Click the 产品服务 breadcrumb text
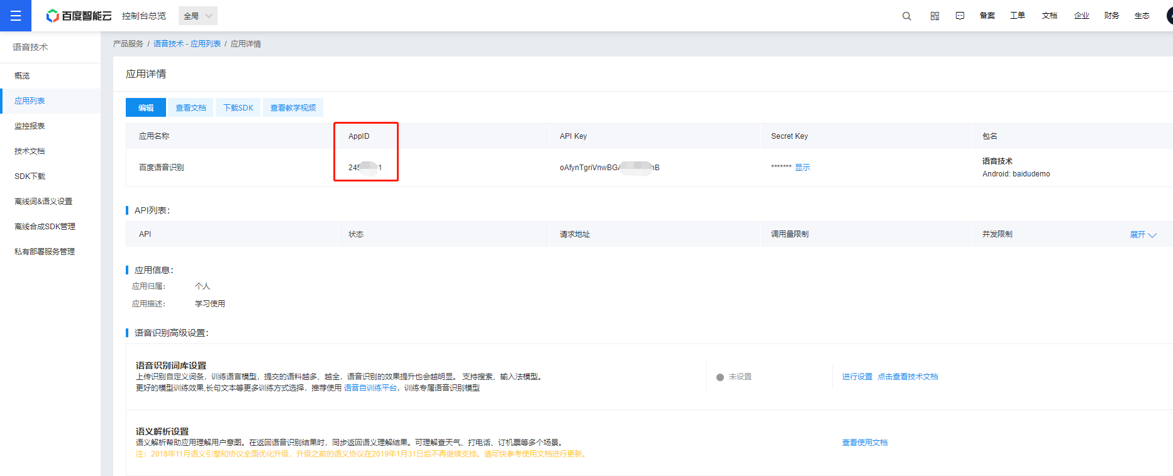 (x=128, y=43)
